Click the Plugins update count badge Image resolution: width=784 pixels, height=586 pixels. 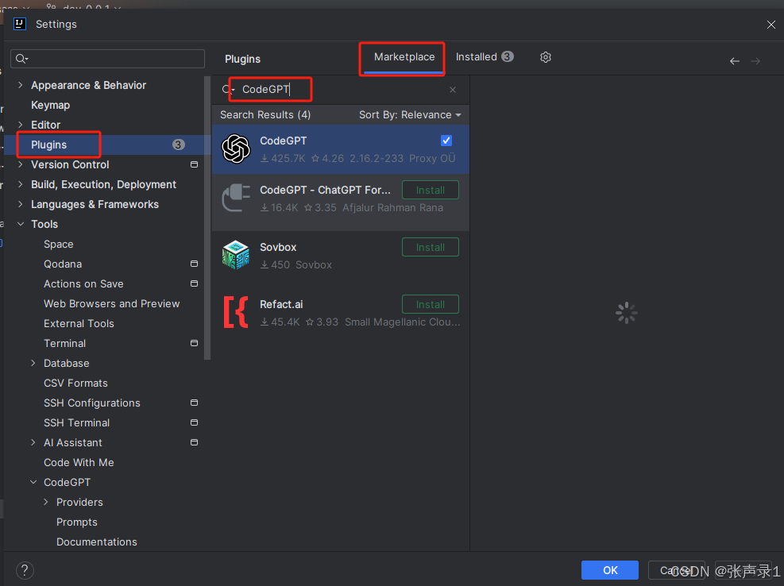[179, 145]
